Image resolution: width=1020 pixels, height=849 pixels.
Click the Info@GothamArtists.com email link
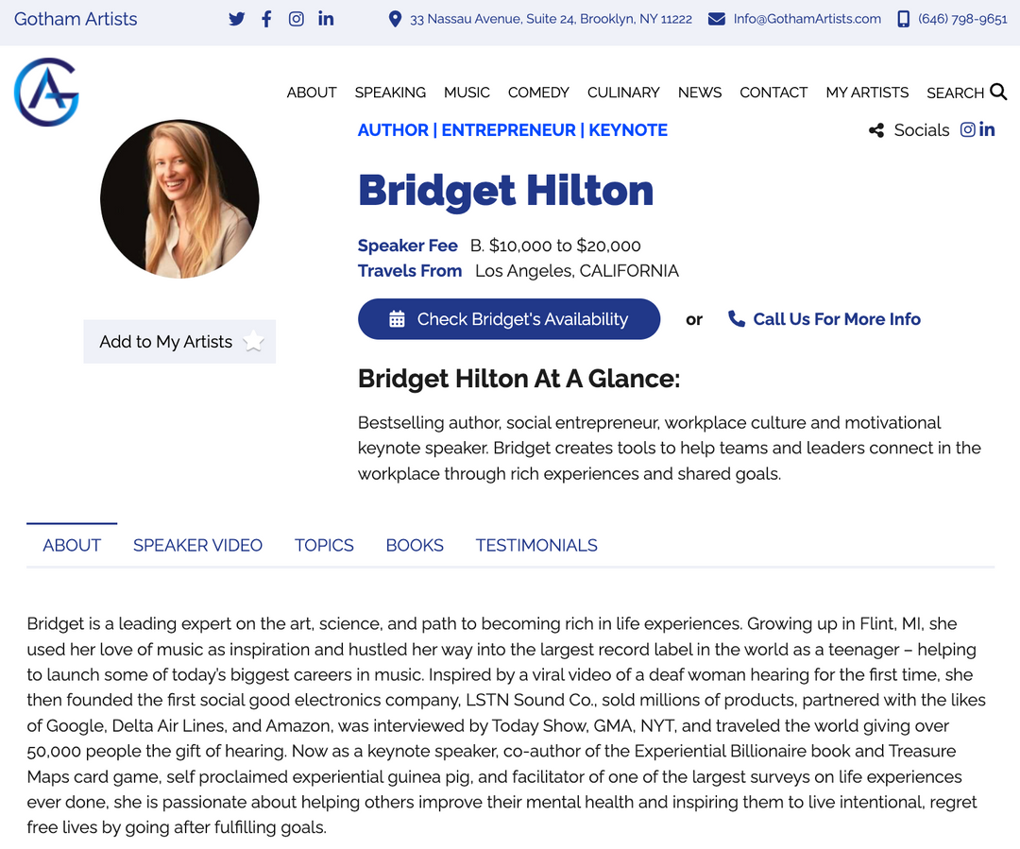pos(807,19)
